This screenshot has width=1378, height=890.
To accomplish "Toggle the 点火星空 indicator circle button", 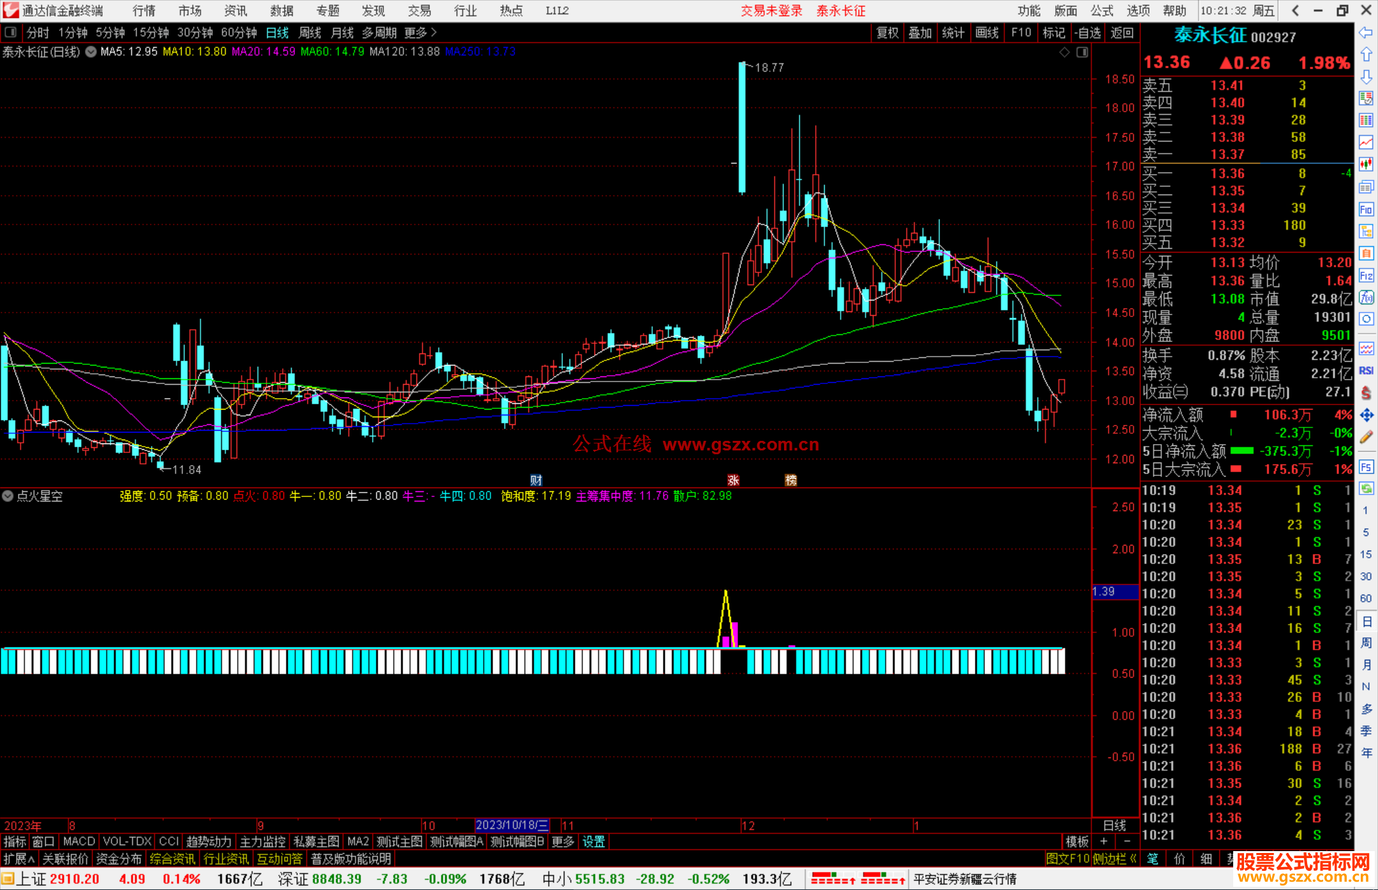I will (x=8, y=496).
